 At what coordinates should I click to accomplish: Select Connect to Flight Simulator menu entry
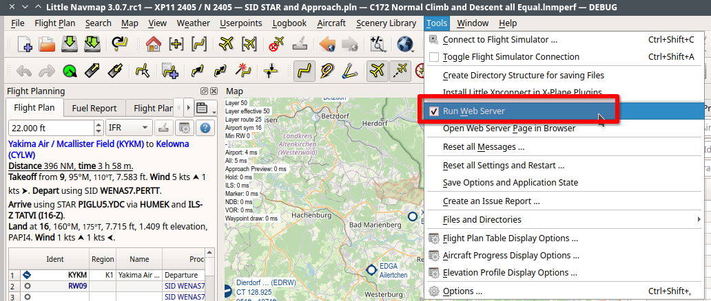pyautogui.click(x=563, y=40)
